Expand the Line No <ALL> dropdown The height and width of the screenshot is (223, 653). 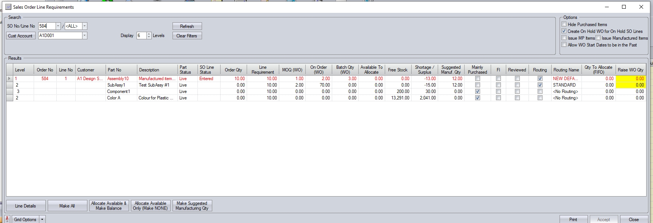[84, 26]
